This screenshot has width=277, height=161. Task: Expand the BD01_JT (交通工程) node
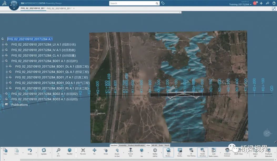tap(7, 77)
